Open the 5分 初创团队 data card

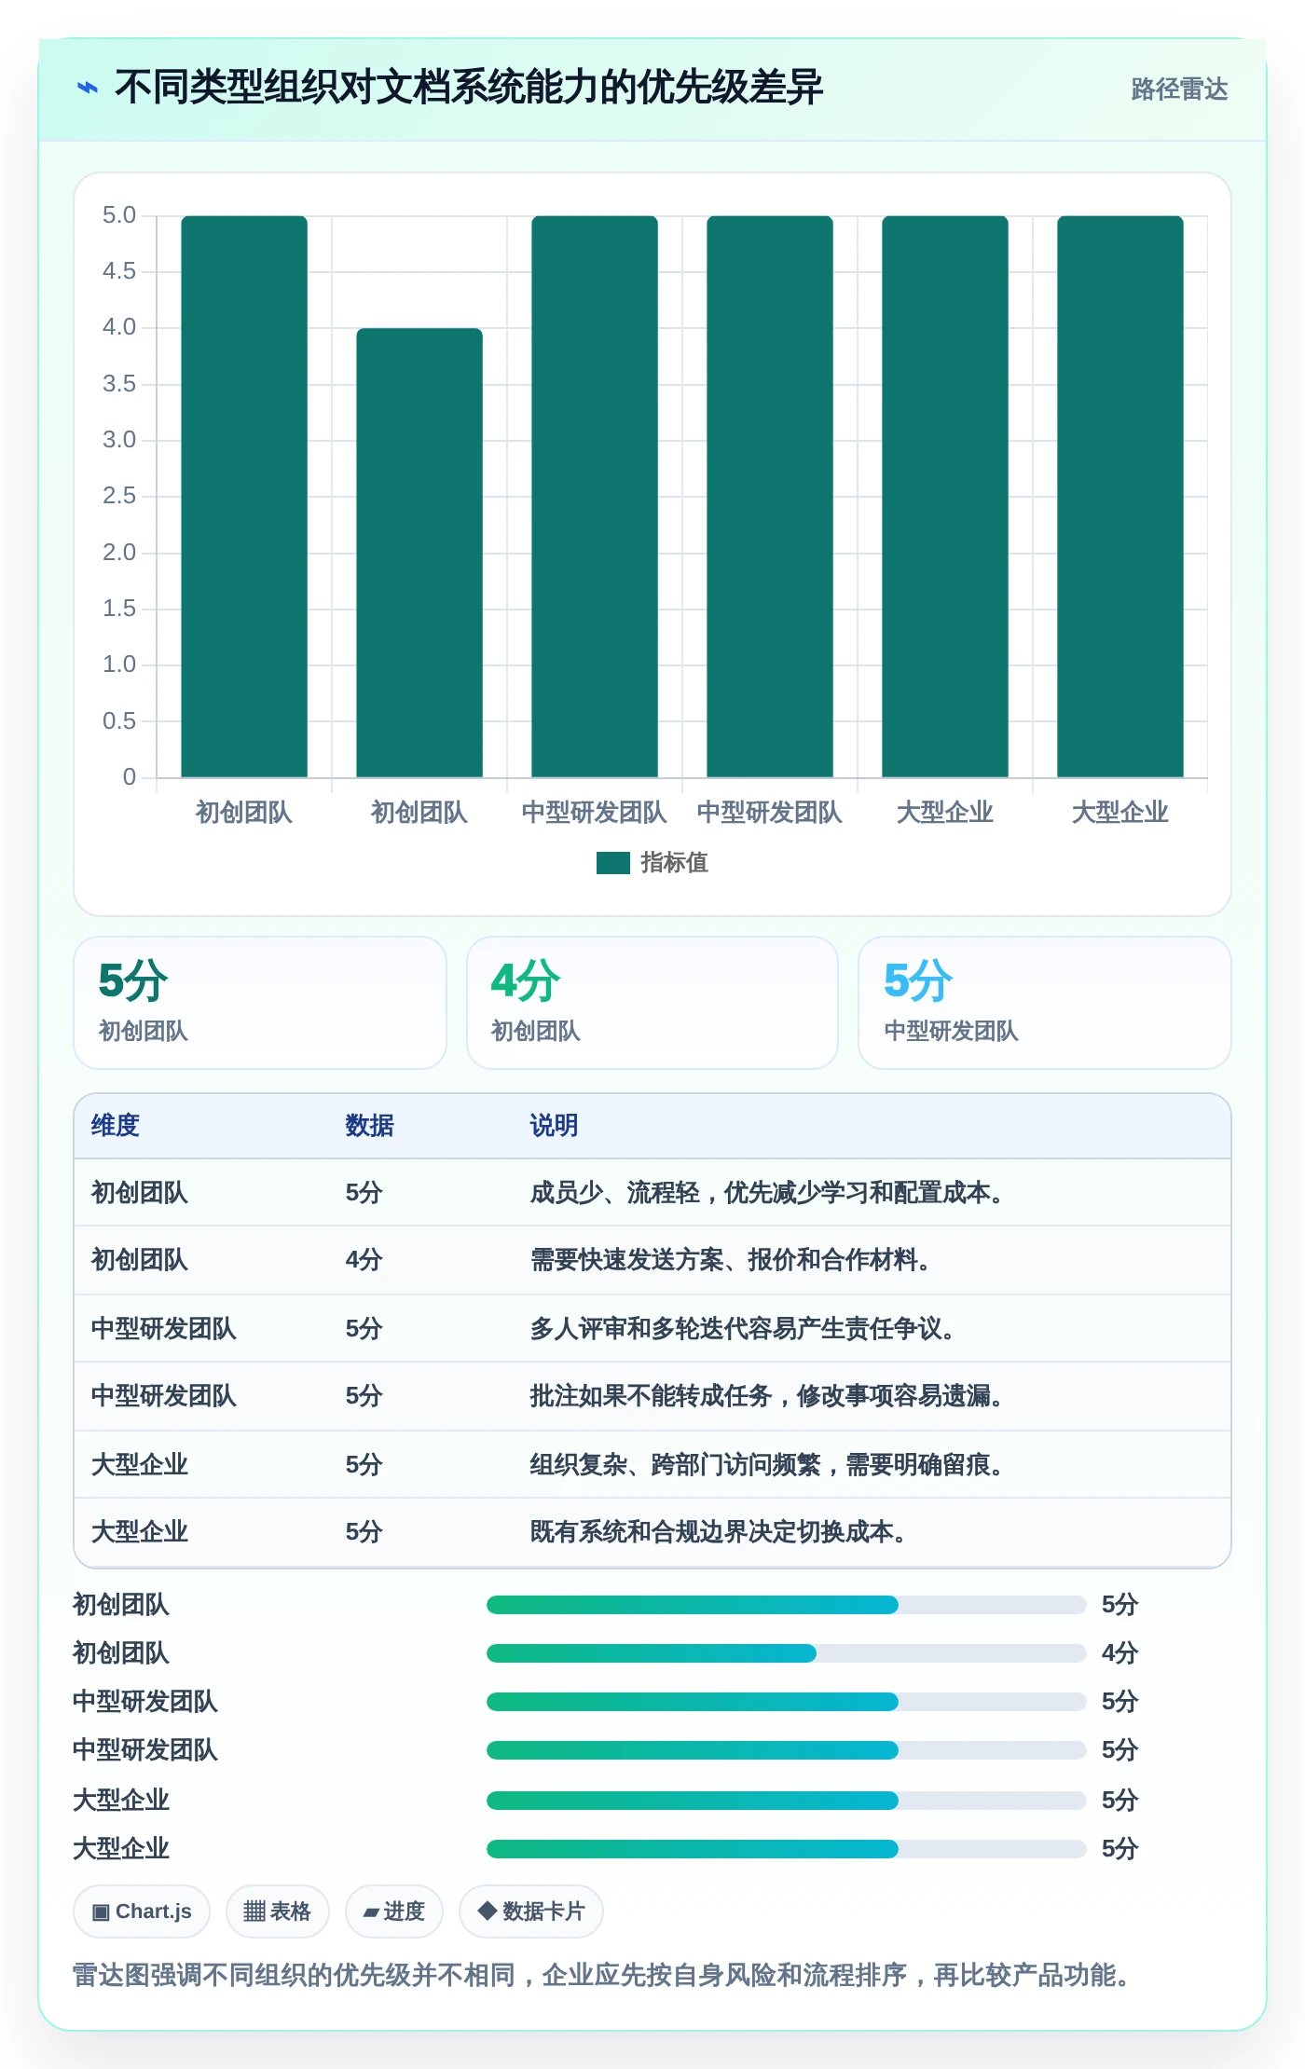[260, 1003]
